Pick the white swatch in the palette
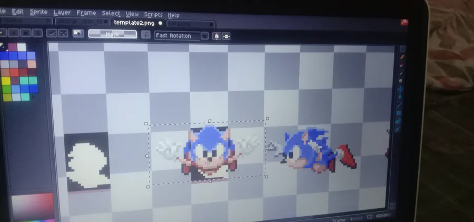This screenshot has width=474, height=222. (22, 47)
